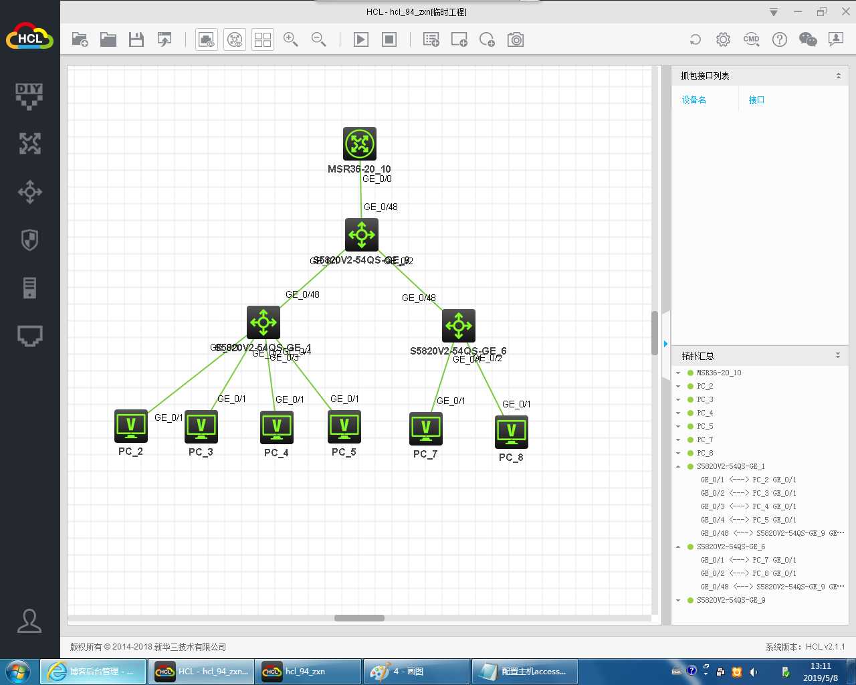Collapse S5820V2-54QS-GE_1 tree node
Image resolution: width=856 pixels, height=685 pixels.
[x=678, y=466]
